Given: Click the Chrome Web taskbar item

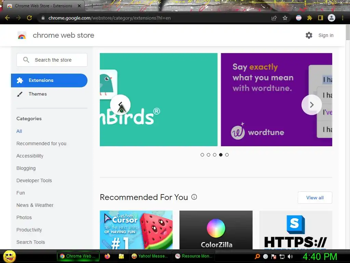Looking at the screenshot, I should 78,256.
